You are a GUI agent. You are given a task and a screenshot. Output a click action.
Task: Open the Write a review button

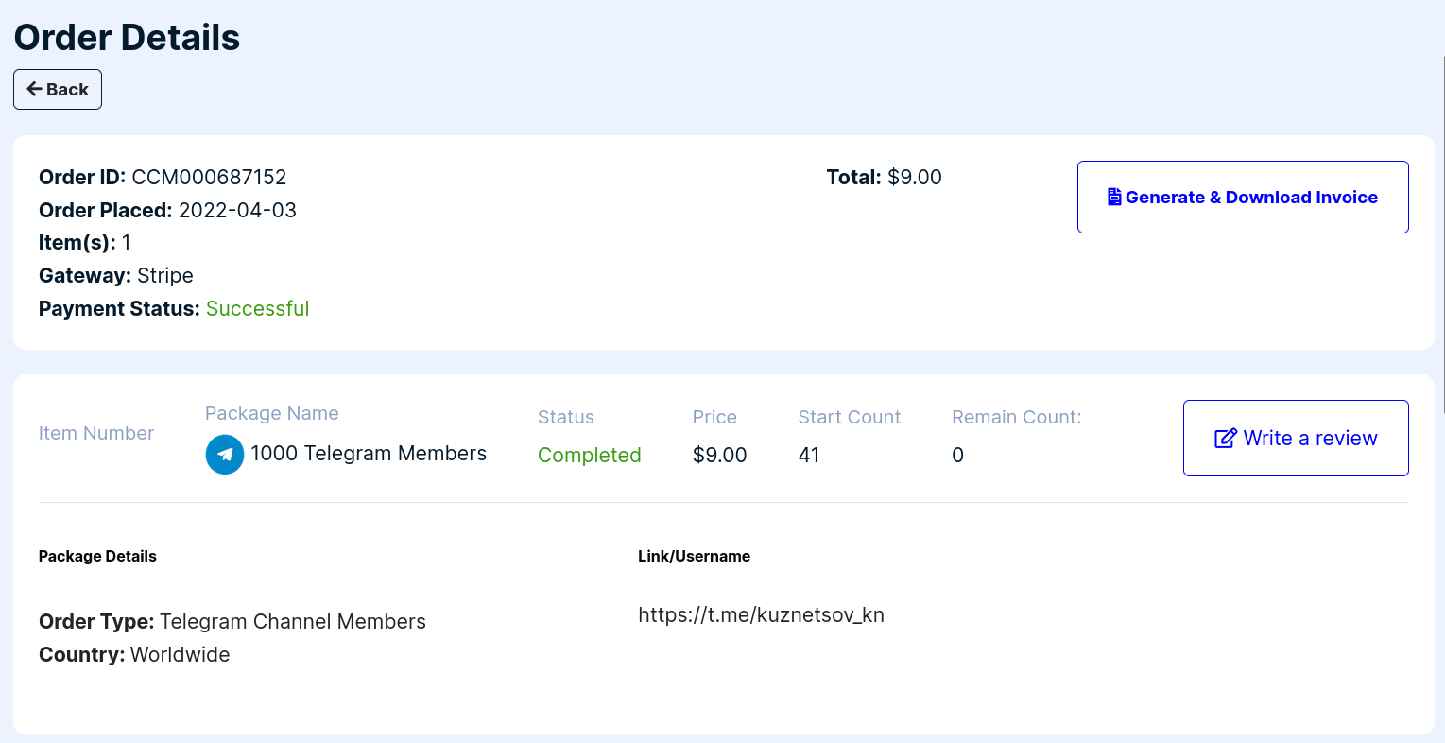(x=1296, y=438)
